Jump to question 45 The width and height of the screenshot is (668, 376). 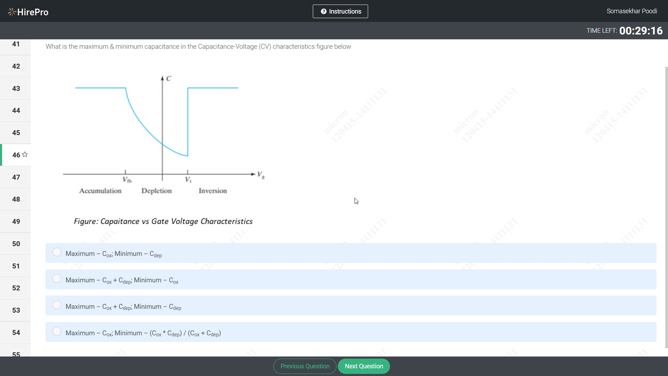pyautogui.click(x=15, y=133)
